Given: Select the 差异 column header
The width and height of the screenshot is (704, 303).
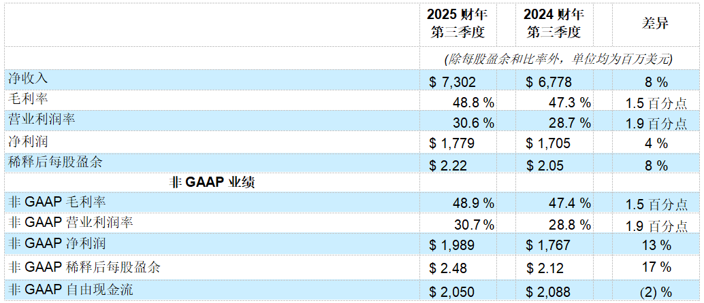Looking at the screenshot, I should [x=656, y=23].
